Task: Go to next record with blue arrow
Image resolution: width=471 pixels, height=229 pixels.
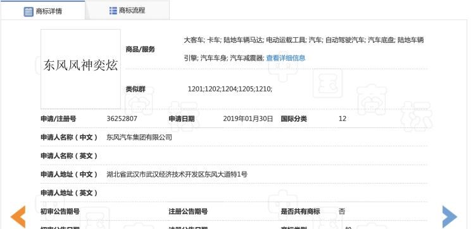Action: pos(449,216)
